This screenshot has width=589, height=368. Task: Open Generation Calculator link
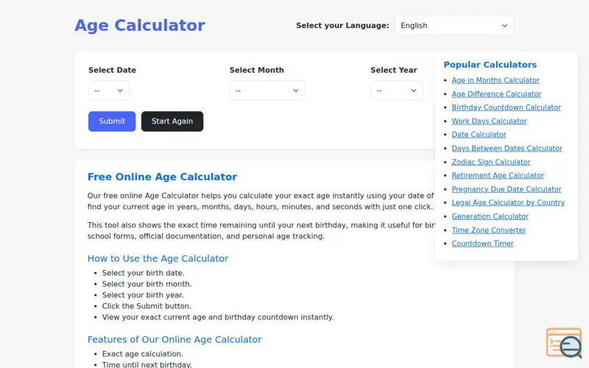point(490,216)
